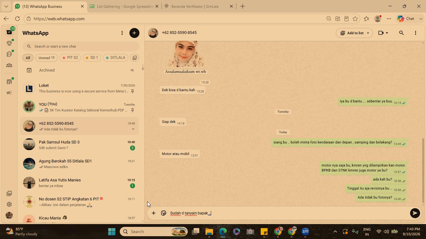Send the typed message with arrow button
Image resolution: width=426 pixels, height=239 pixels.
[415, 213]
